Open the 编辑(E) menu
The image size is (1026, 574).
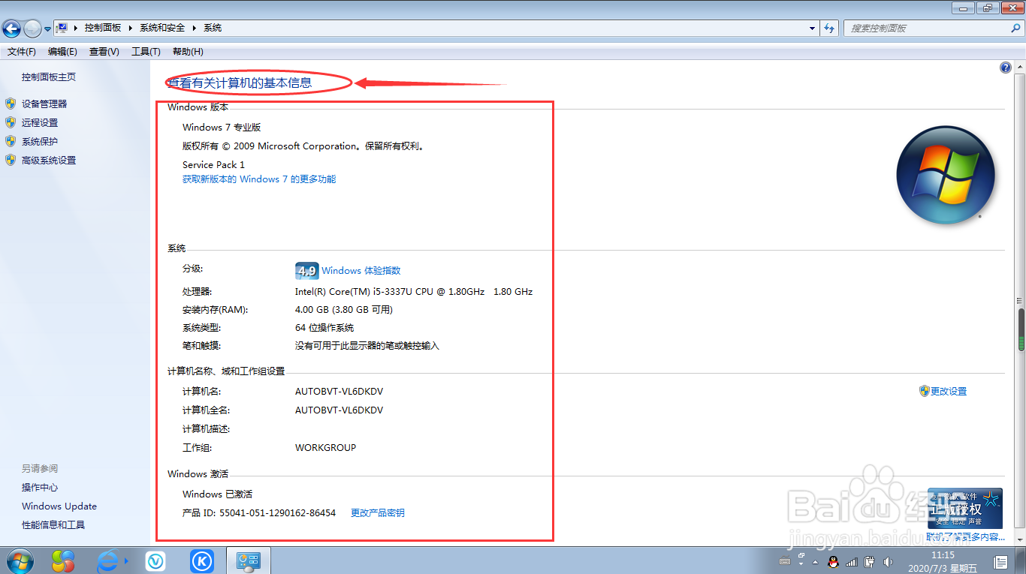point(62,52)
